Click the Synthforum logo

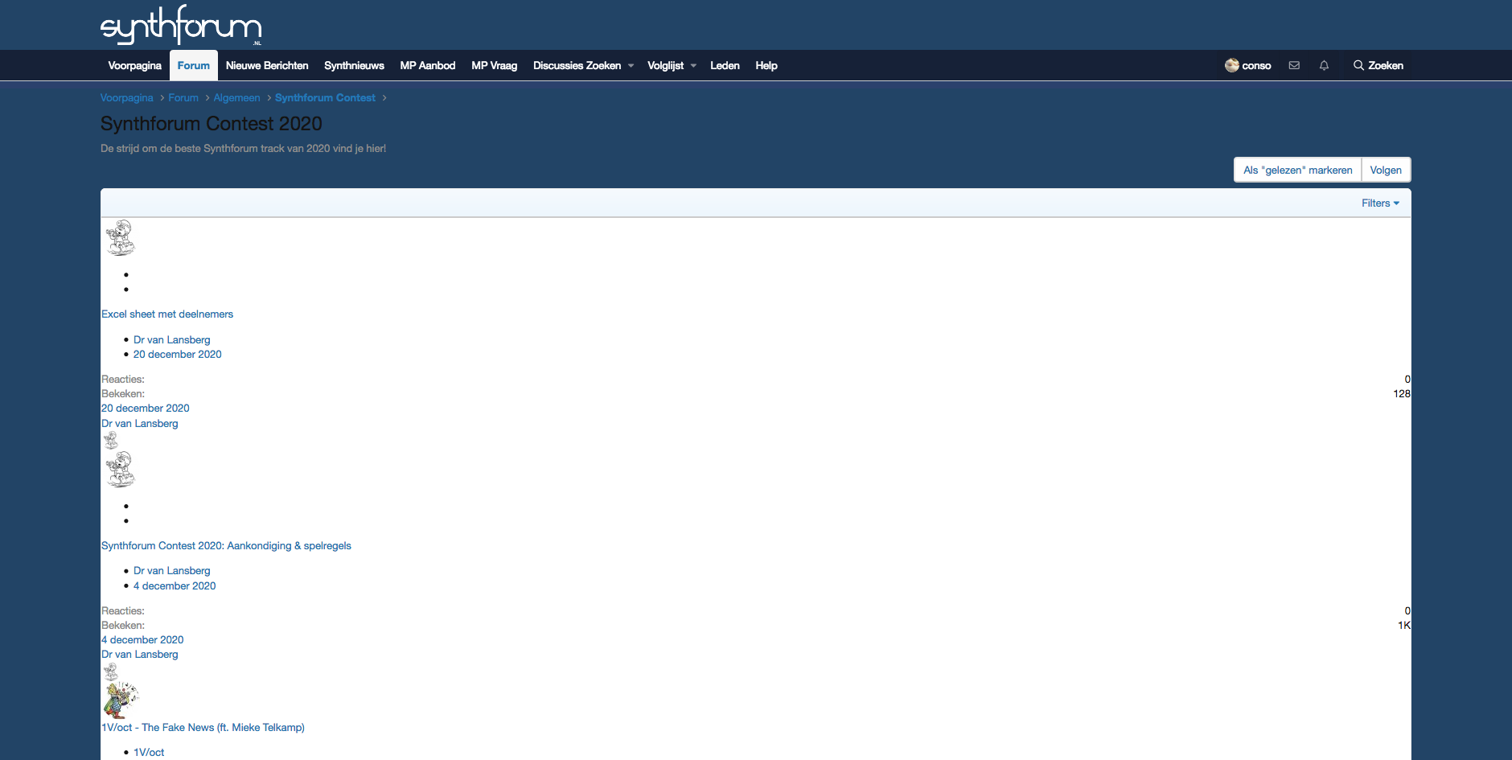tap(181, 25)
